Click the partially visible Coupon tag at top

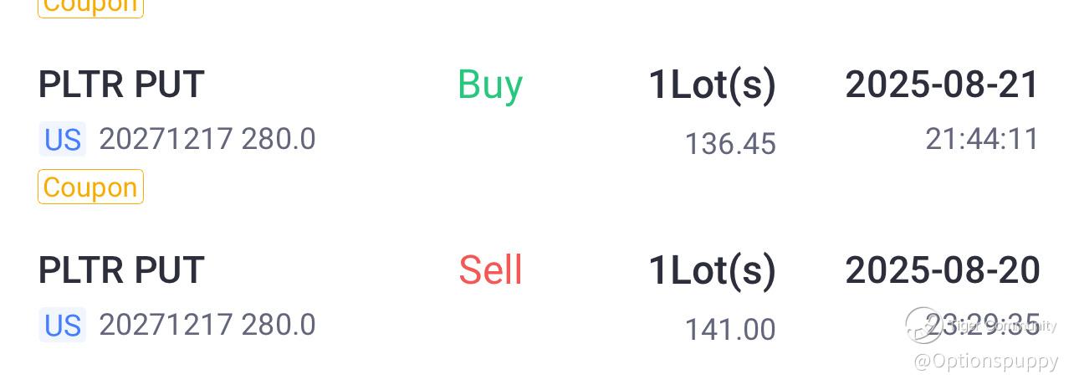(90, 7)
